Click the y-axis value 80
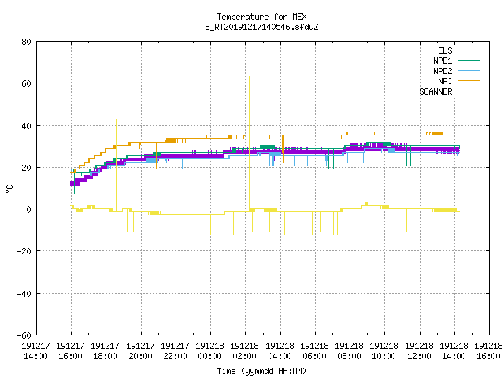The width and height of the screenshot is (504, 378). [26, 42]
